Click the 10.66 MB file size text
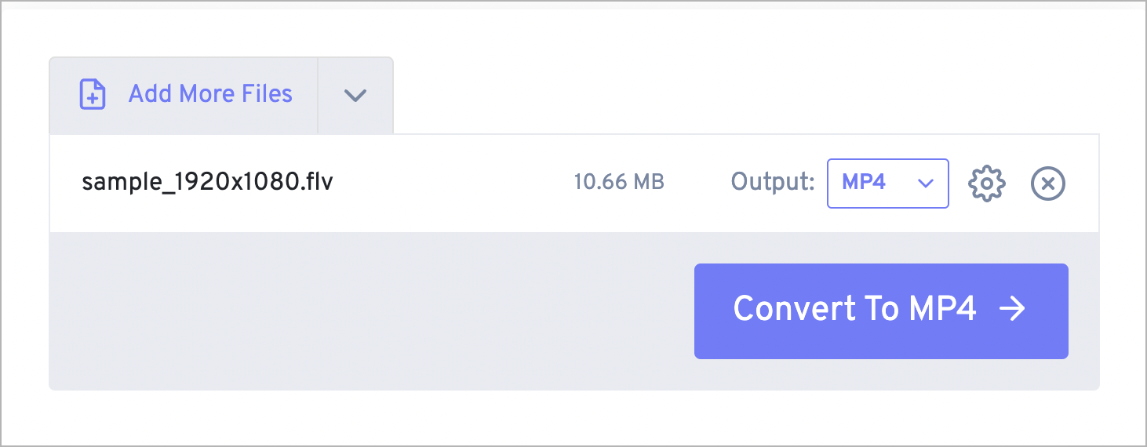Image resolution: width=1147 pixels, height=447 pixels. (x=619, y=183)
